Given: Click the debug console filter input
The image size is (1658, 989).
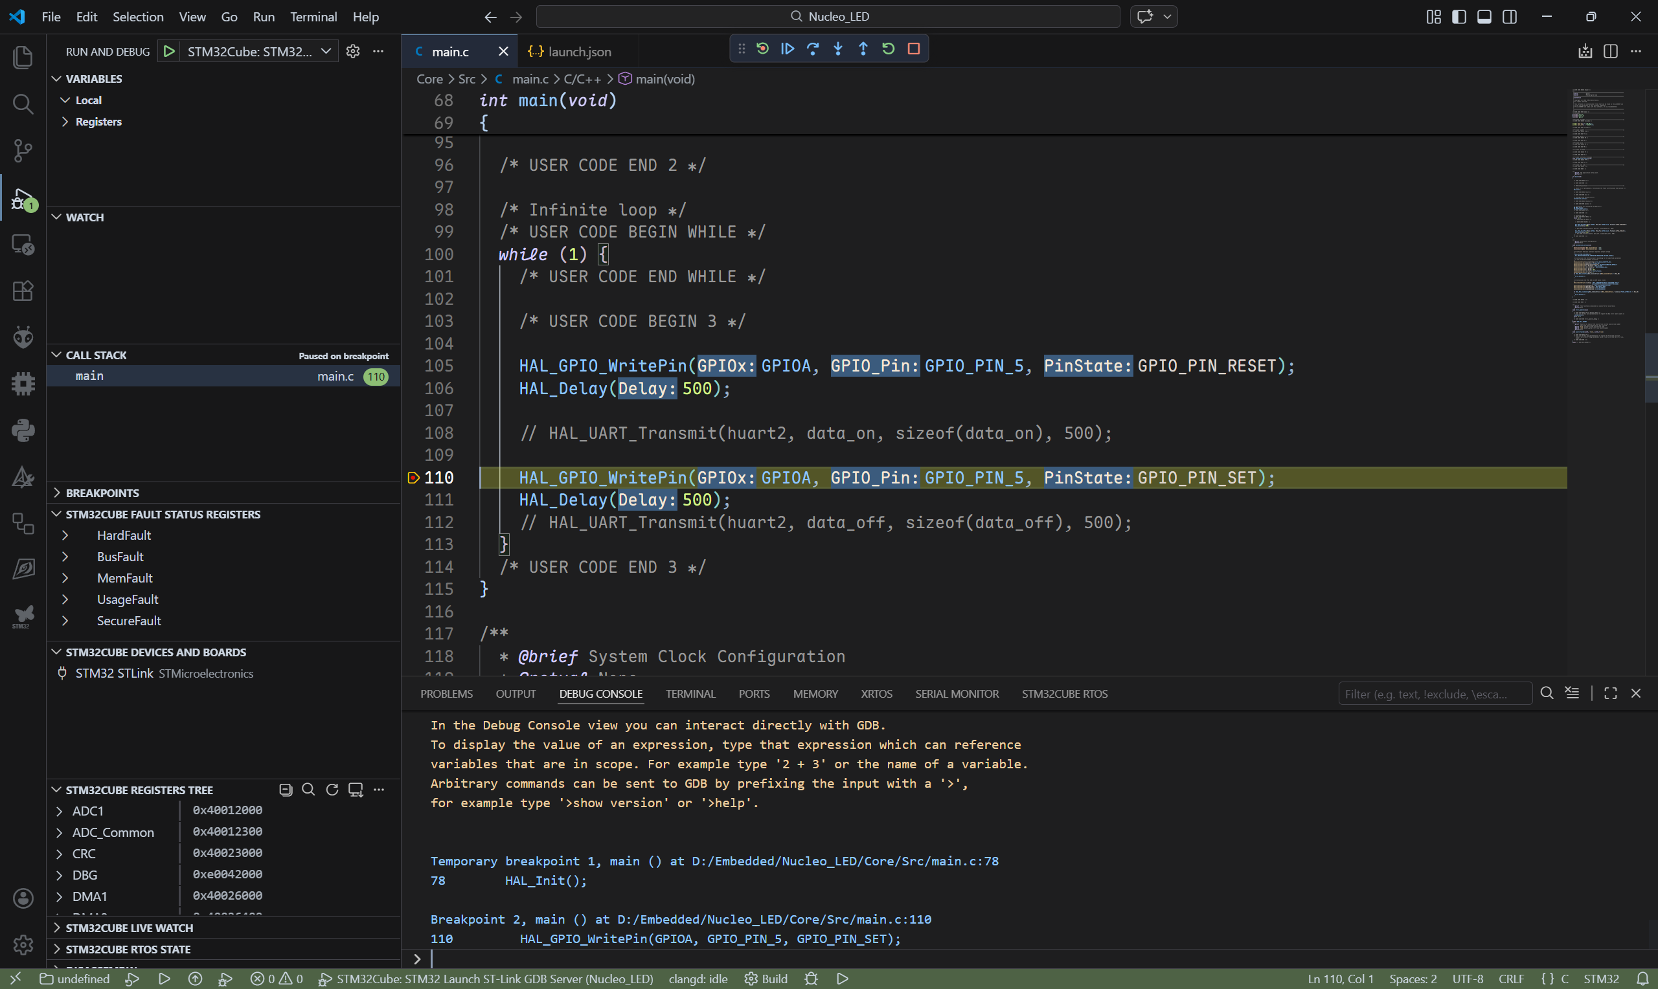Looking at the screenshot, I should 1435,694.
